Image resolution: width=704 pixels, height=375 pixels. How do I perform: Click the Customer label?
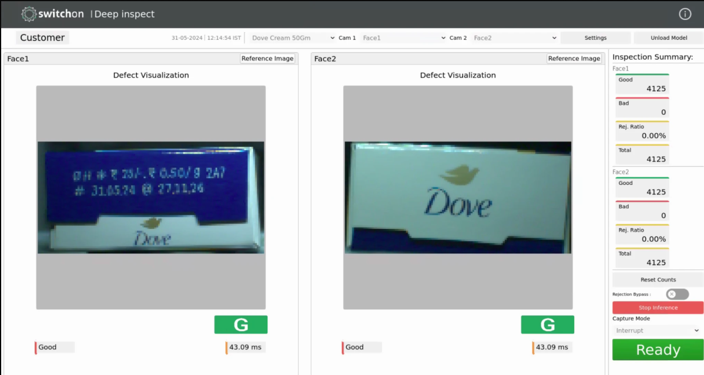tap(42, 38)
